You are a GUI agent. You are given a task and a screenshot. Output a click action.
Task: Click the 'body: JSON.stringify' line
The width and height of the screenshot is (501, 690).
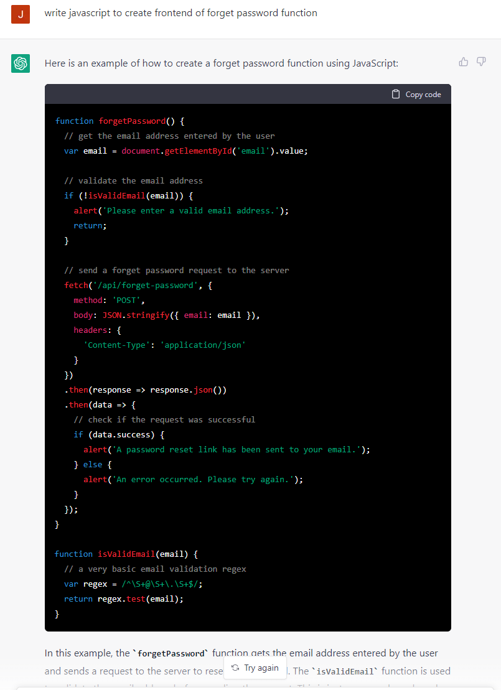[x=167, y=315]
